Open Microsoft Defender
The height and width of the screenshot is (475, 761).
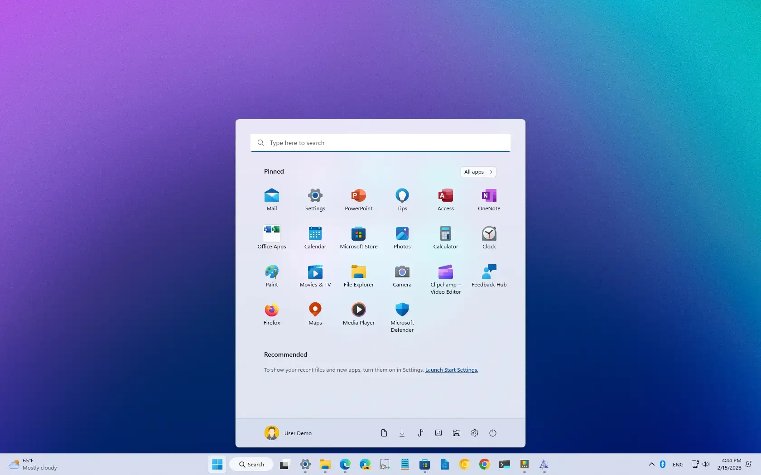tap(402, 314)
